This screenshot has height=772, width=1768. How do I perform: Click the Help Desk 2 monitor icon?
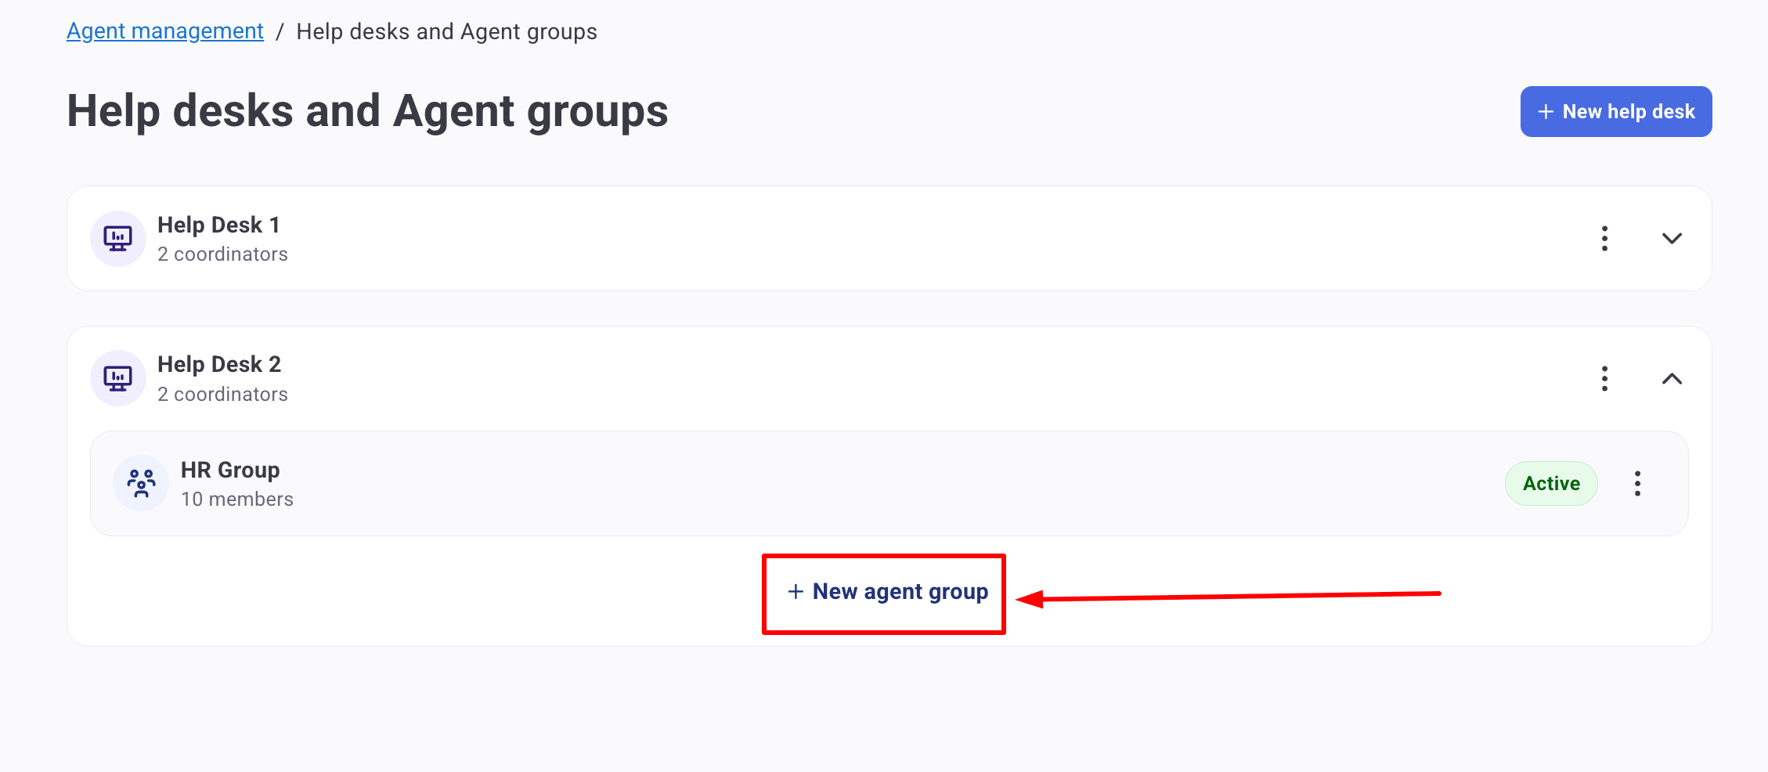118,379
